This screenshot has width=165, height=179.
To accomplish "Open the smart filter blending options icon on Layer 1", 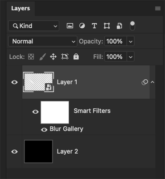I will pos(144,82).
